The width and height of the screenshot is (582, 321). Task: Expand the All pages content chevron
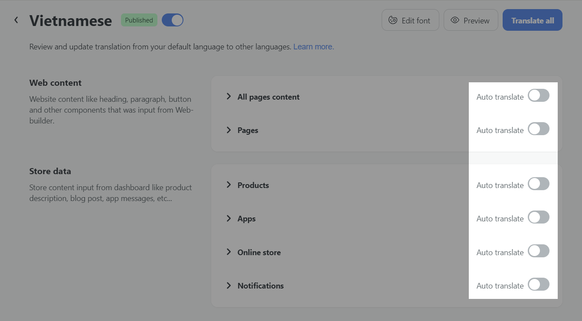(x=229, y=96)
